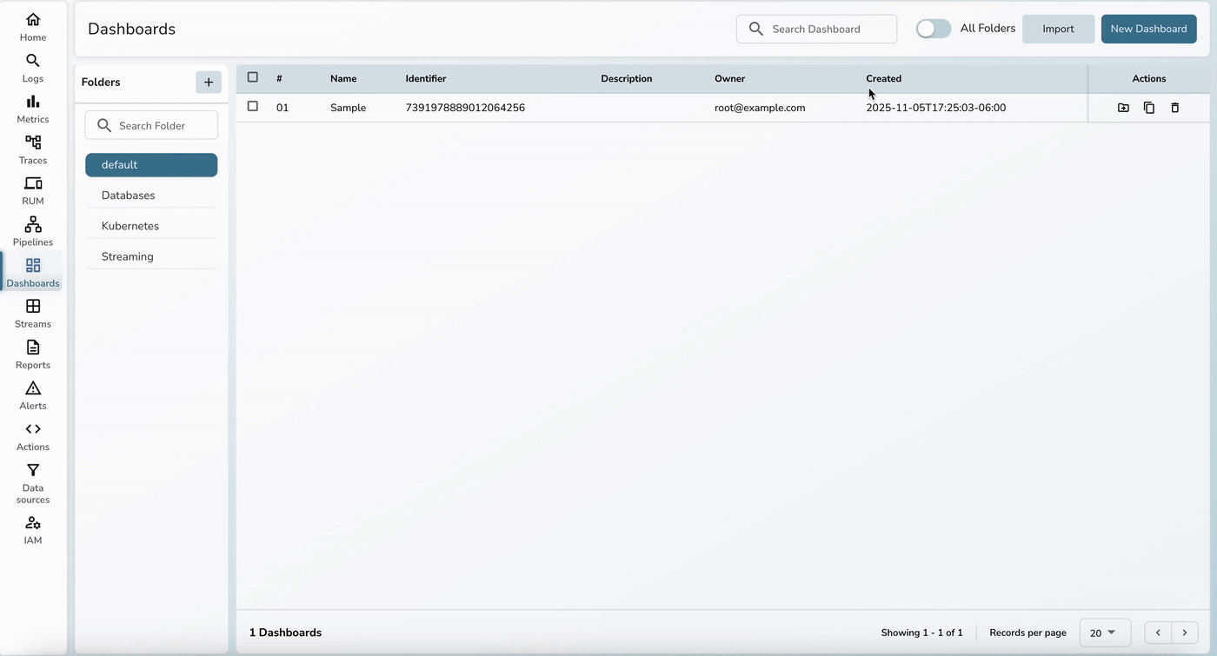This screenshot has height=656, width=1217.
Task: Check the Sample dashboard row checkbox
Action: [253, 106]
